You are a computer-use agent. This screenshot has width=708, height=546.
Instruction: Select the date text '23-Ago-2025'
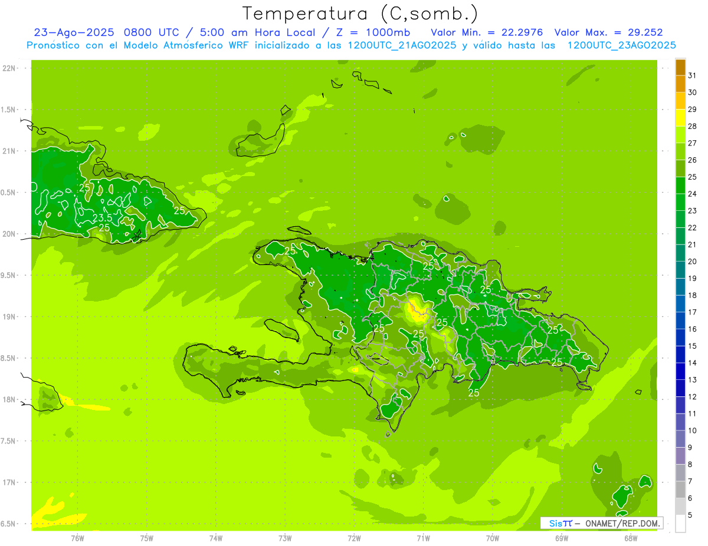(x=74, y=32)
